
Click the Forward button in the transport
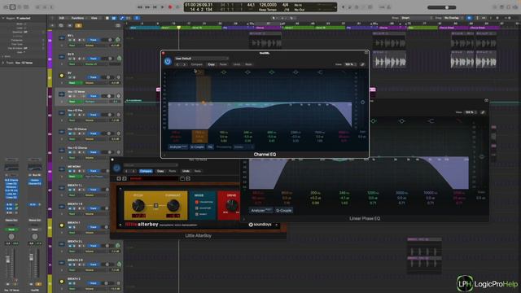coord(147,7)
